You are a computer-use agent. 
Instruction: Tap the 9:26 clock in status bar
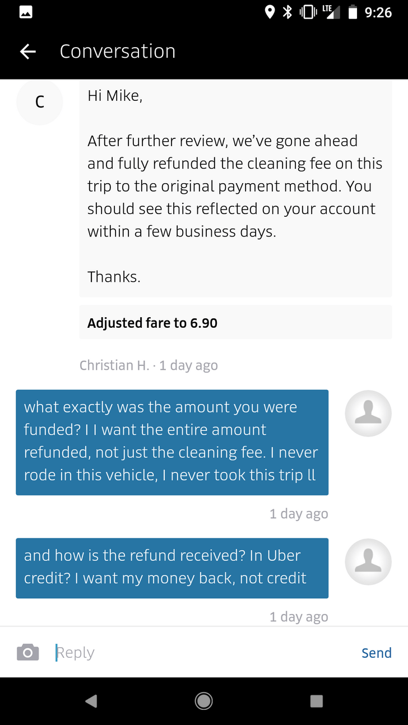pyautogui.click(x=378, y=12)
